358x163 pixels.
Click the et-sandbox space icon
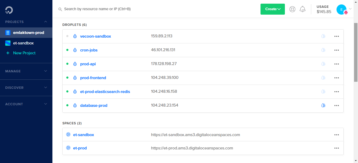tap(68, 135)
